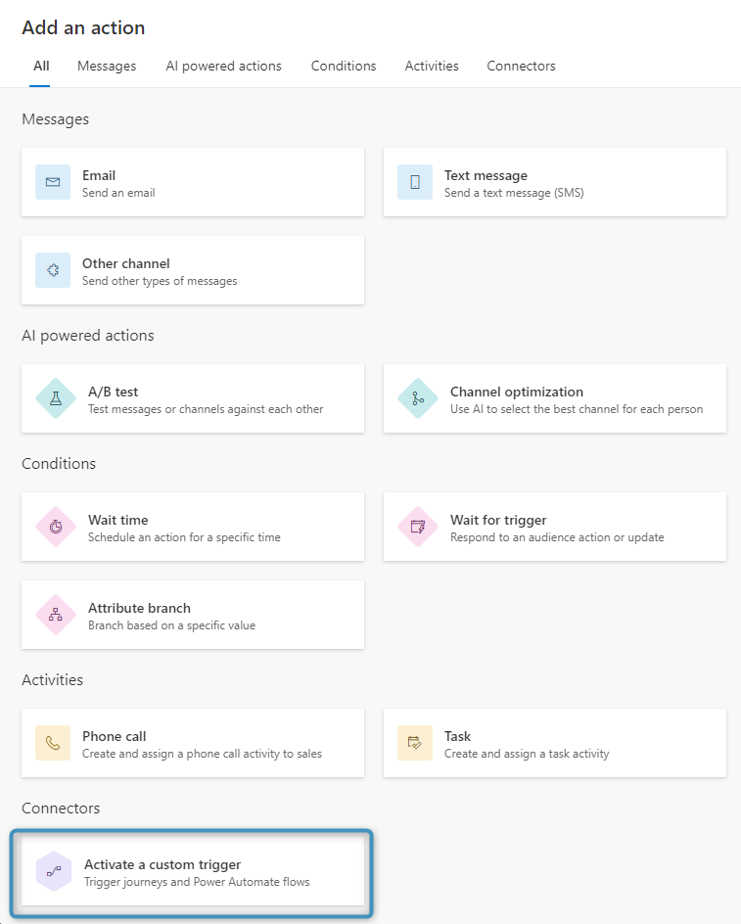Screen dimensions: 741x924
Task: Click the Text message phone icon
Action: coord(415,182)
